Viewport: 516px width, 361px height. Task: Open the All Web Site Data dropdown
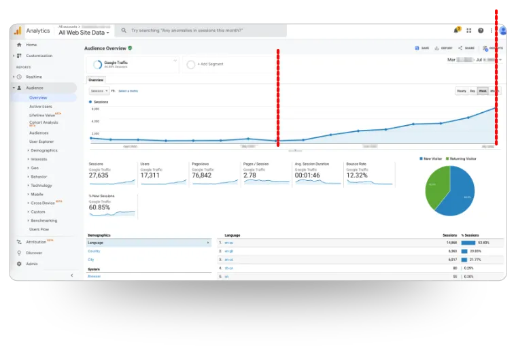coord(84,33)
